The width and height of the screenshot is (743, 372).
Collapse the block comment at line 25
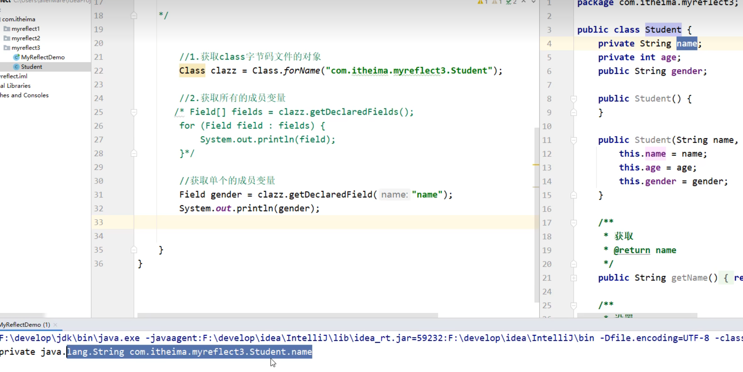tap(134, 112)
